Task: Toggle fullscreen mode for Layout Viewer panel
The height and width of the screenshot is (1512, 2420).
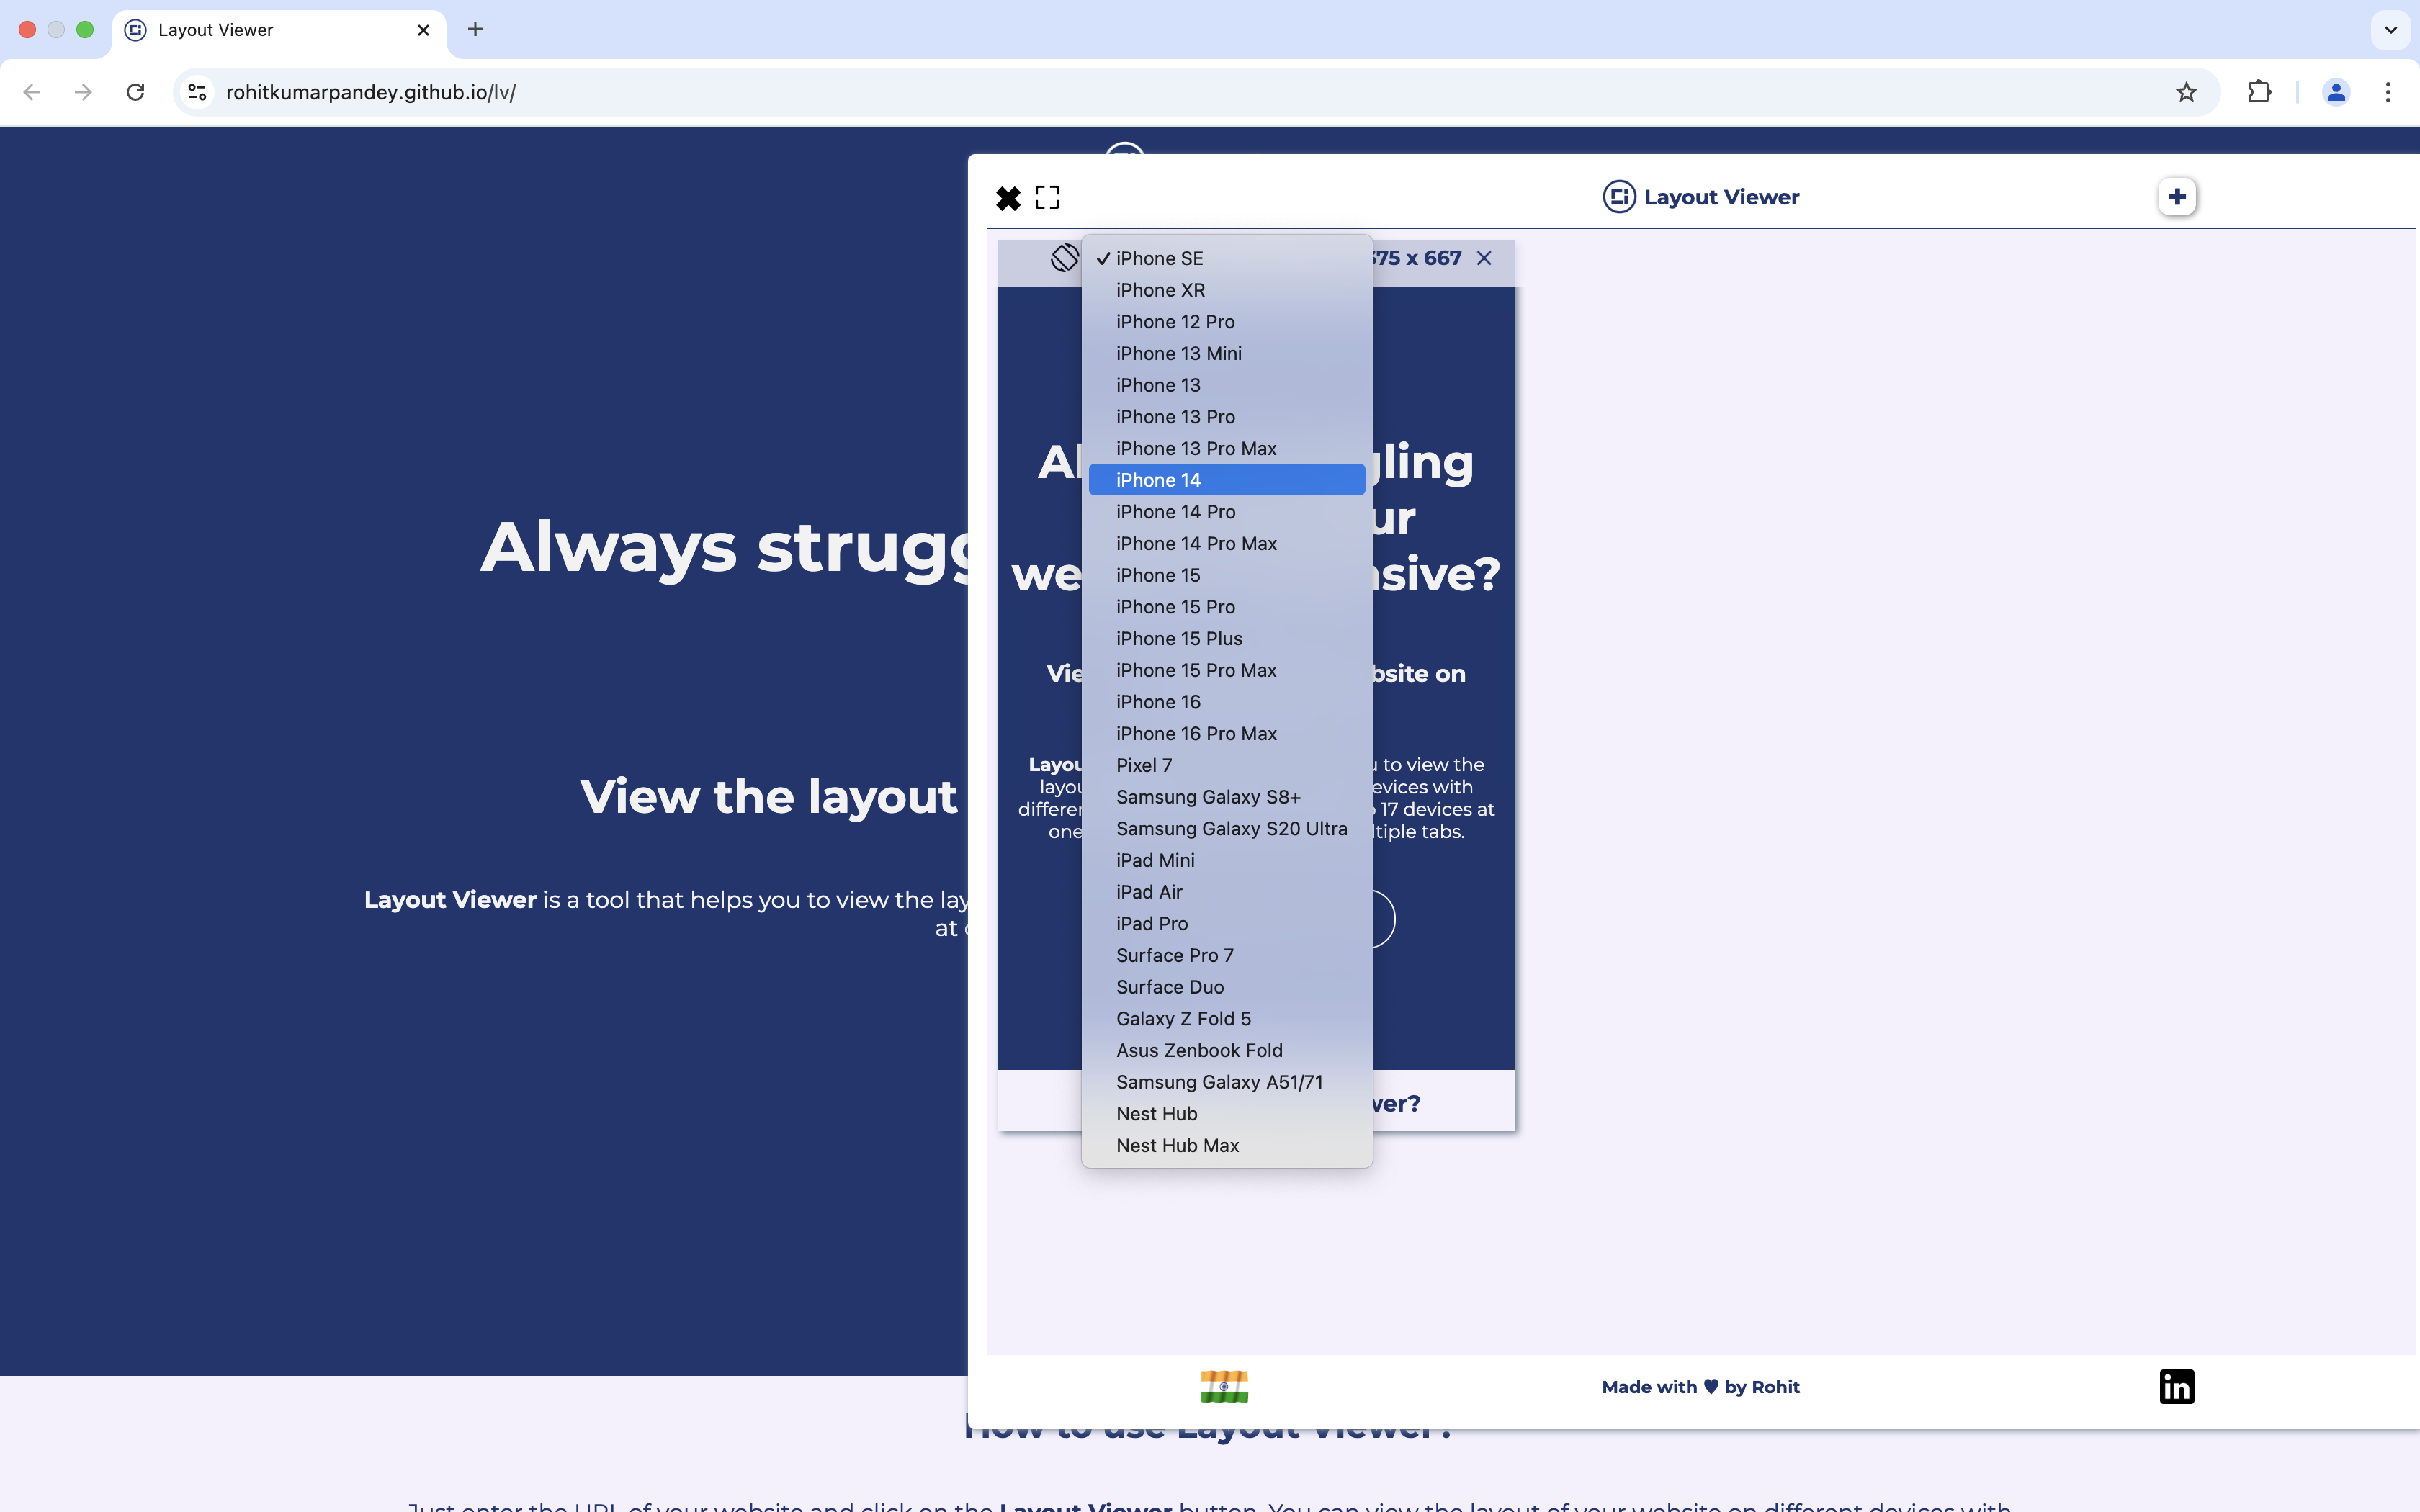Action: (x=1047, y=198)
